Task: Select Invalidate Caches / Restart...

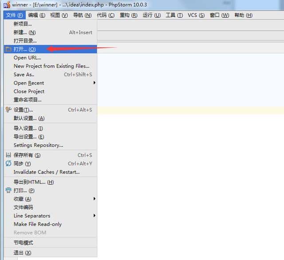Action: click(50, 172)
